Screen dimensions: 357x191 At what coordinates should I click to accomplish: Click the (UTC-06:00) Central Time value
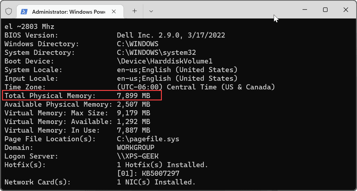coord(196,87)
